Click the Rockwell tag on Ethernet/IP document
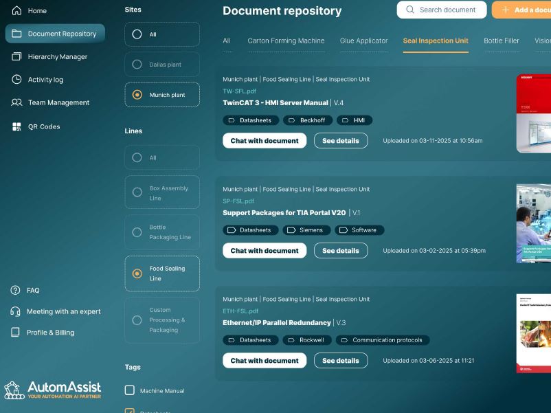The width and height of the screenshot is (551, 413). 307,340
